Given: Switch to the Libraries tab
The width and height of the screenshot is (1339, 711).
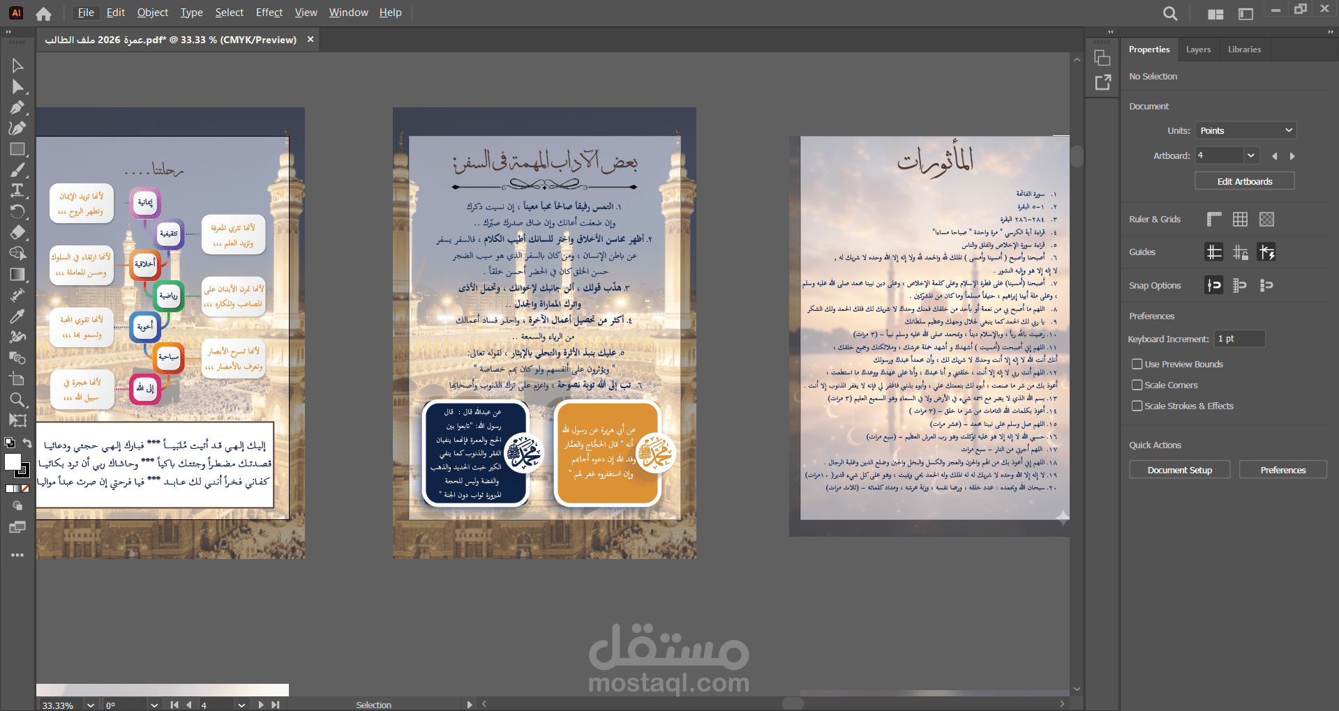Looking at the screenshot, I should point(1244,49).
